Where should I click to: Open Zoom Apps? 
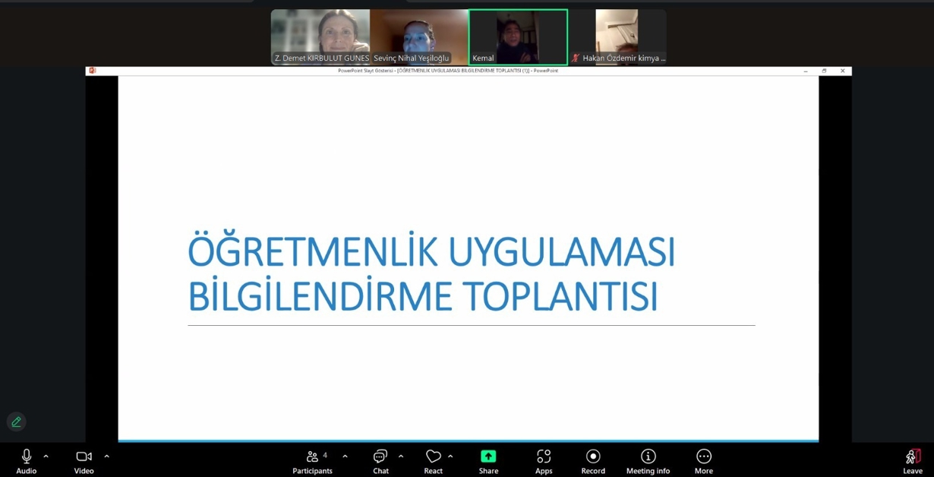click(x=544, y=456)
